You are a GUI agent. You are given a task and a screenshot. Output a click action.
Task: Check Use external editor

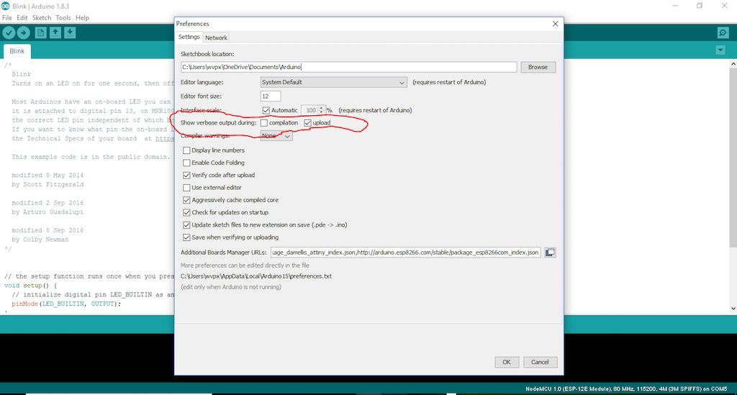186,188
